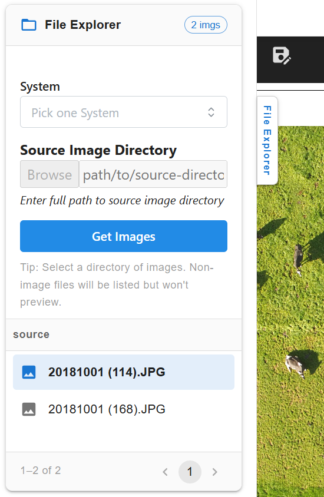Image resolution: width=324 pixels, height=497 pixels.
Task: Click the System dropdown up-down arrows
Action: click(x=211, y=112)
